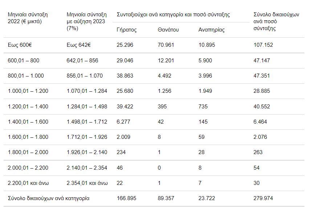Click the 'Μηνιαία σύνταξη με αύξηση 2023' header

point(87,21)
